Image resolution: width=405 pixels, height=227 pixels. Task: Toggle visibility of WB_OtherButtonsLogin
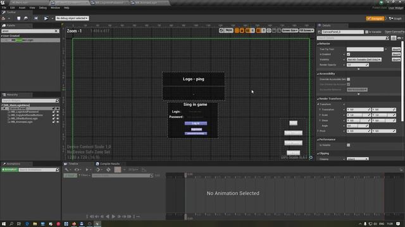click(58, 119)
